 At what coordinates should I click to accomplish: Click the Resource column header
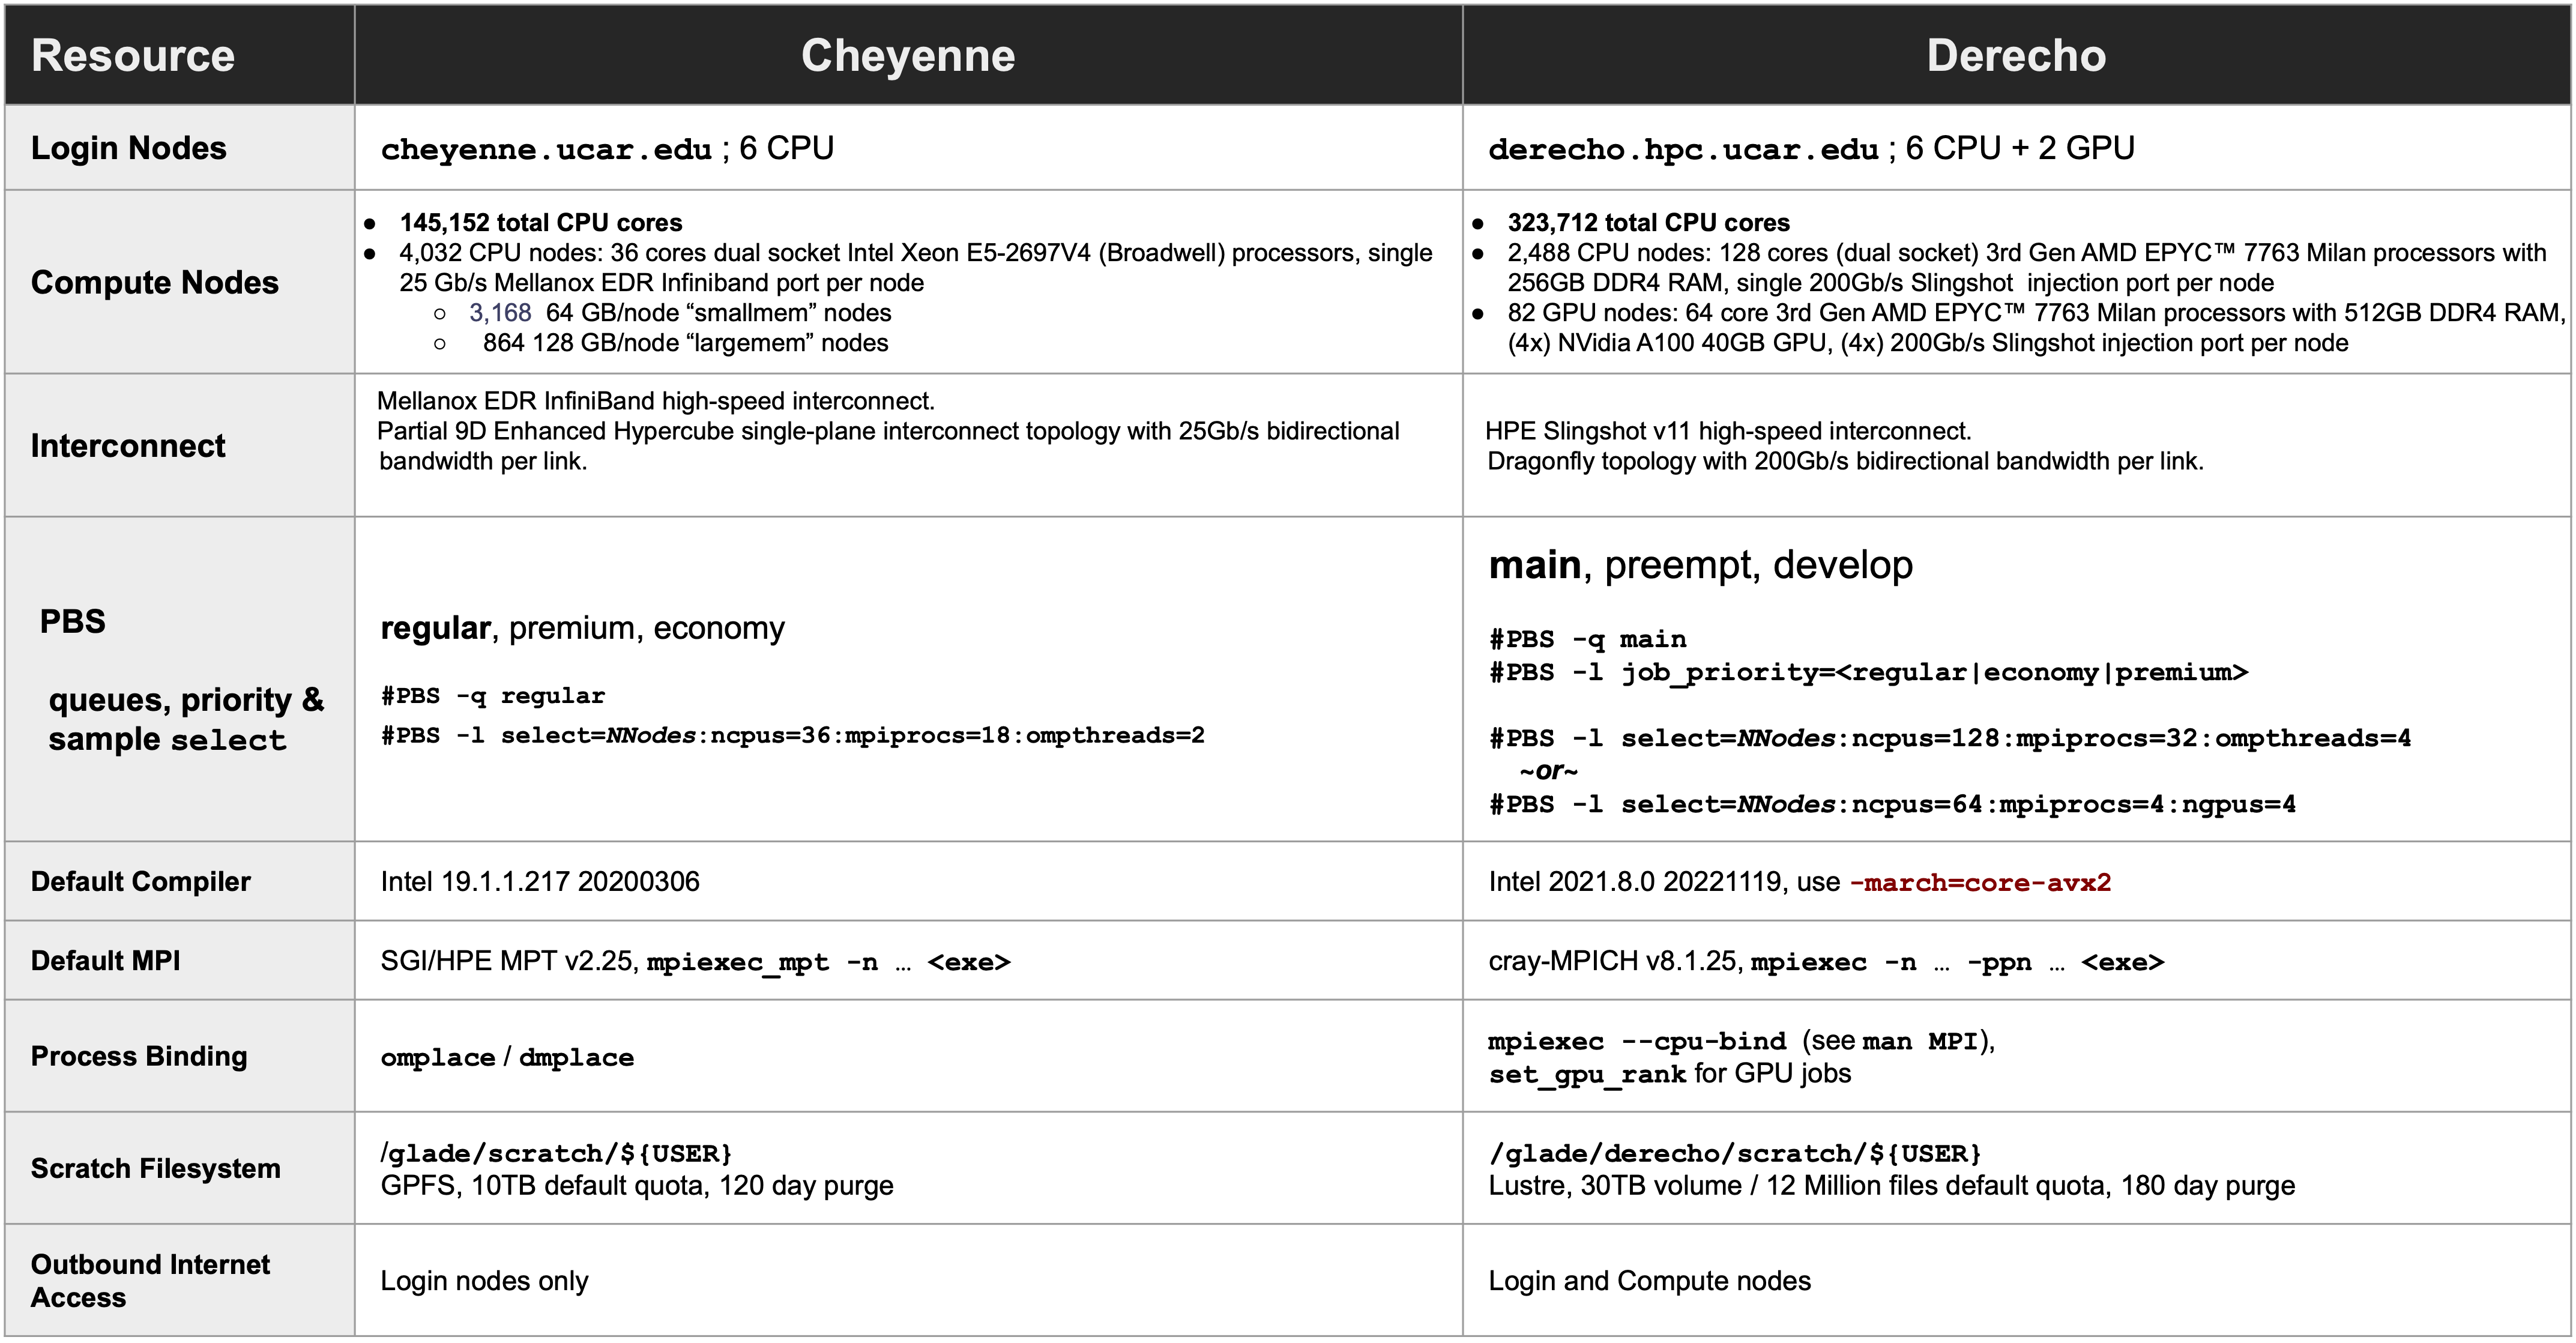[x=133, y=55]
